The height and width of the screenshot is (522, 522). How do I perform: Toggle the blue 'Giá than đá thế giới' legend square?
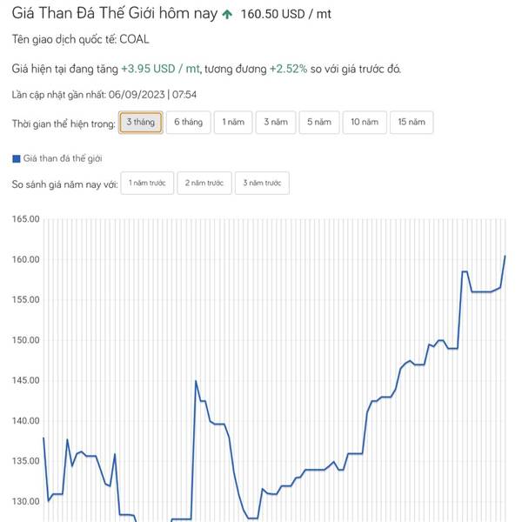click(17, 159)
